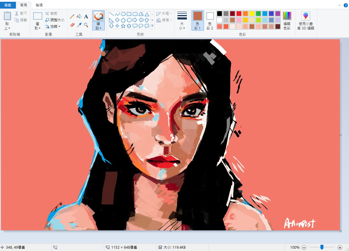349x251 pixels.
Task: Choose the Fill with color bucket tool
Action: 79,17
